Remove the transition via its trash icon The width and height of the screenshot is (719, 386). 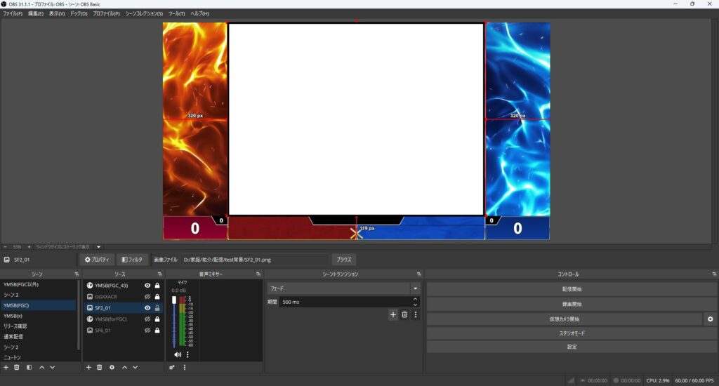point(404,314)
